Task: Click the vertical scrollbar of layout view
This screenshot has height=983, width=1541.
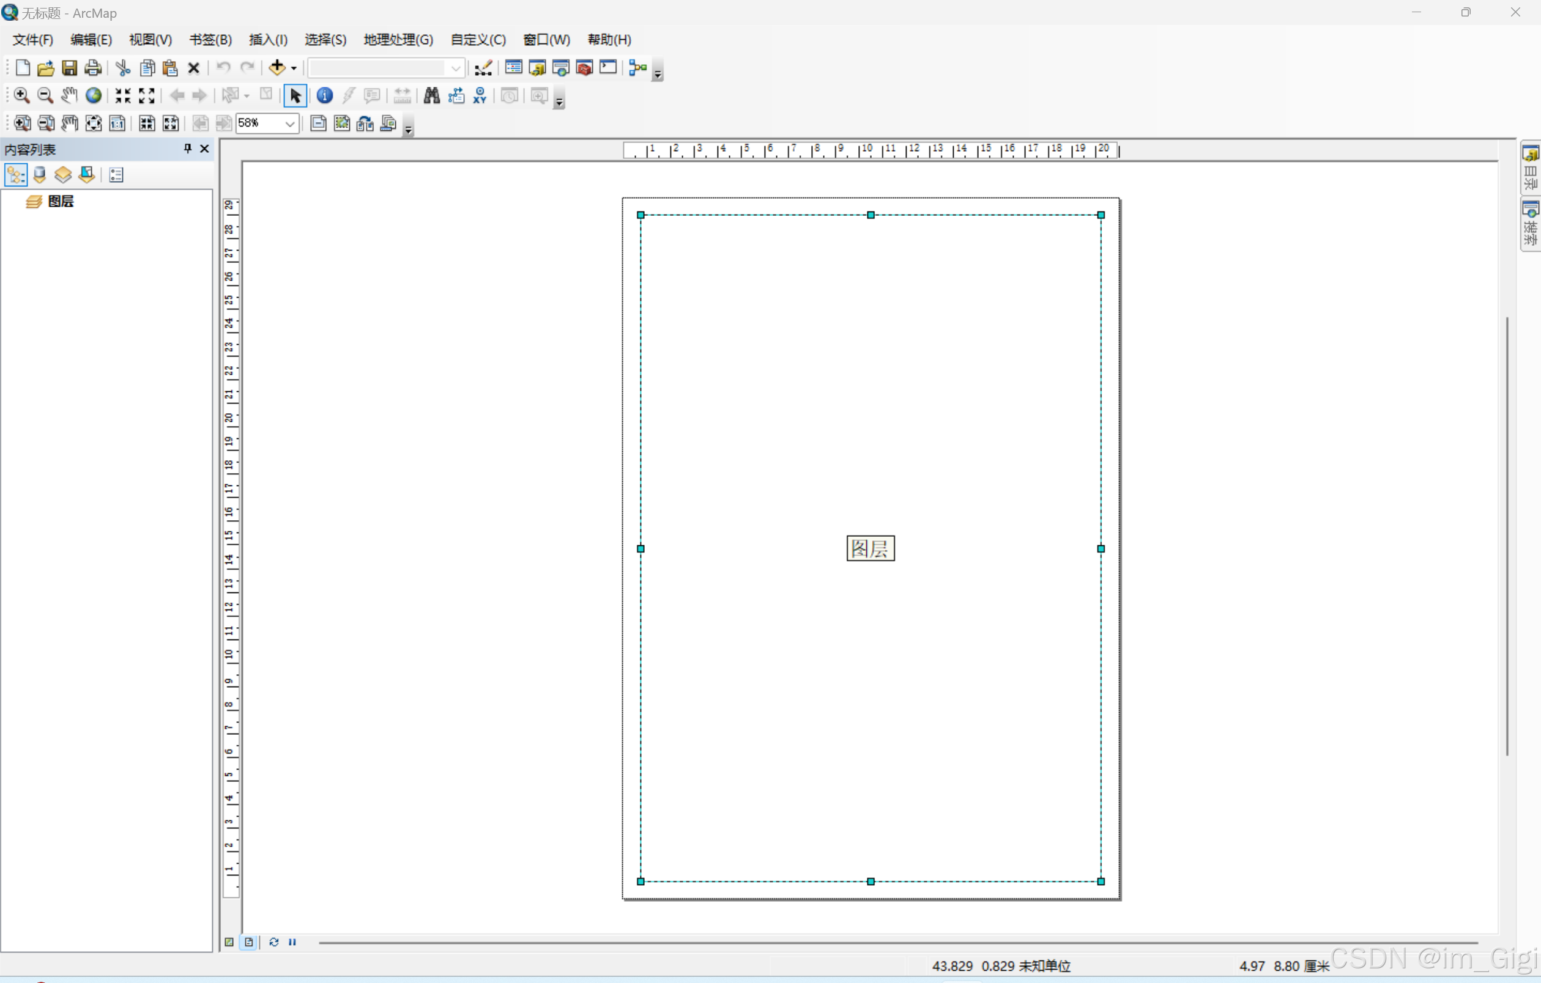Action: [x=1507, y=537]
